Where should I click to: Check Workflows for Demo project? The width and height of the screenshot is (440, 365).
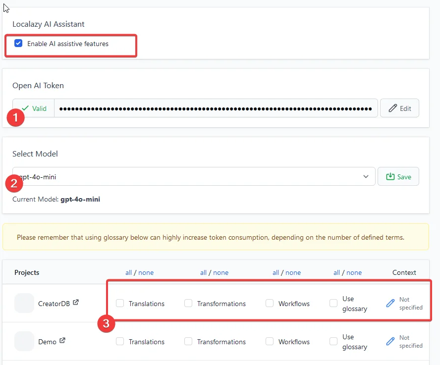click(x=270, y=341)
